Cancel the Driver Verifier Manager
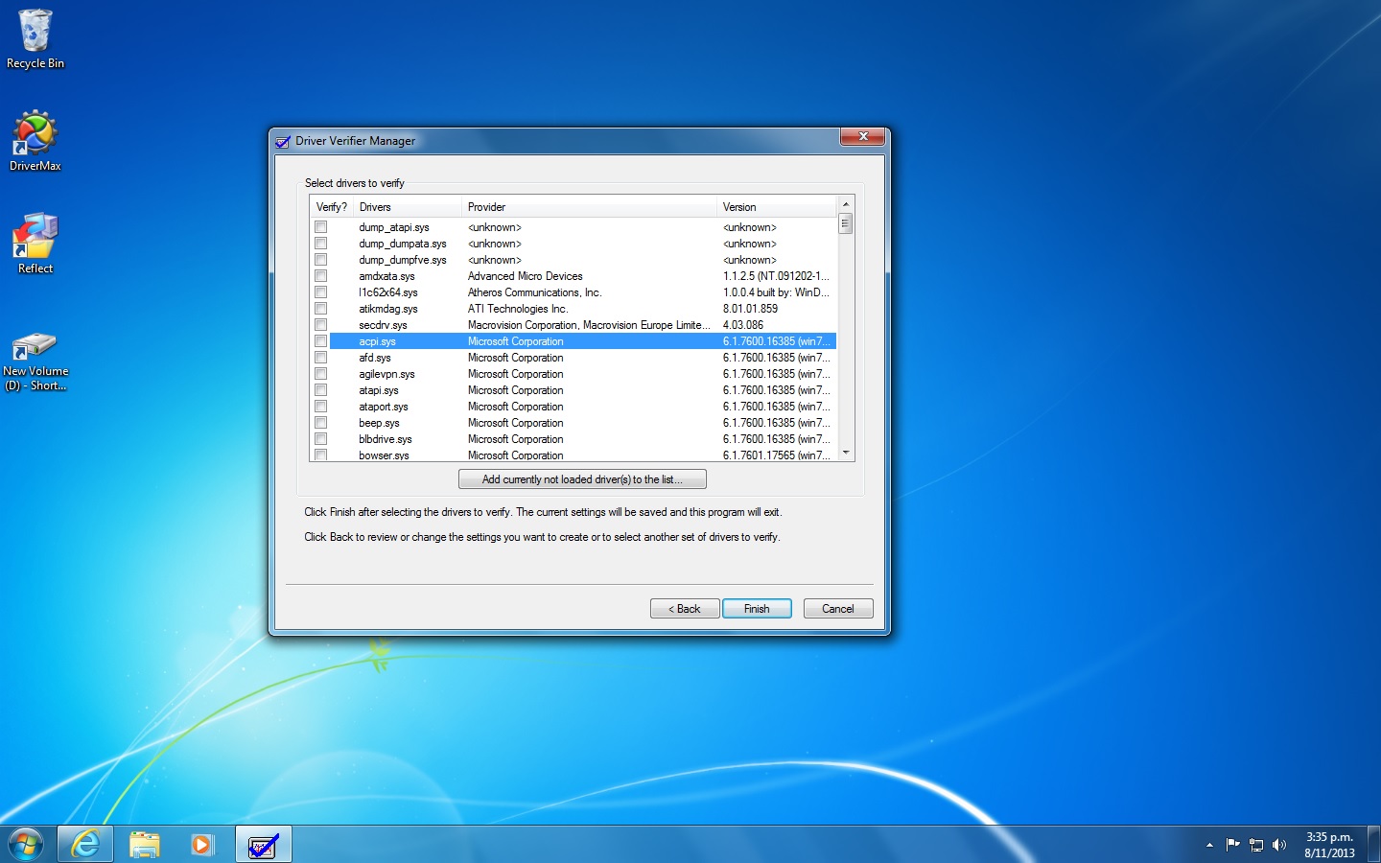Viewport: 1381px width, 863px height. (x=838, y=609)
